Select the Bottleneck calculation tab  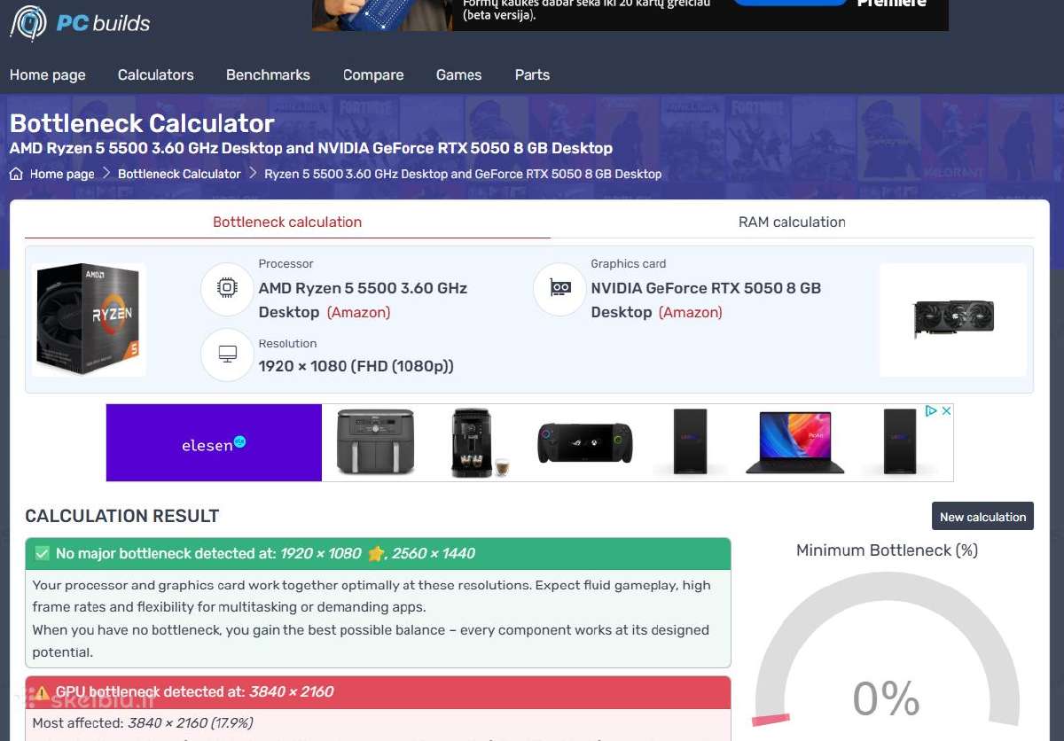(287, 222)
